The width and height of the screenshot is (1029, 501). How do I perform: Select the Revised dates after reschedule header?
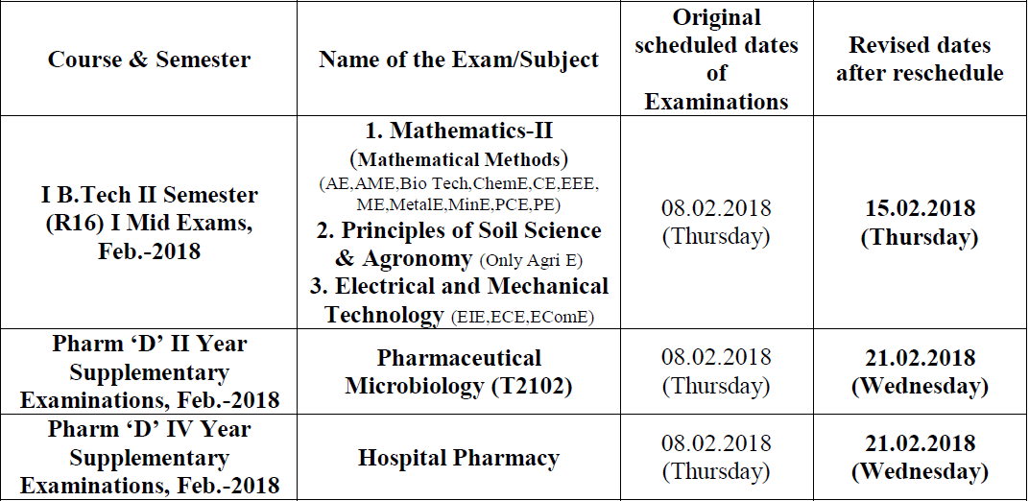[920, 59]
